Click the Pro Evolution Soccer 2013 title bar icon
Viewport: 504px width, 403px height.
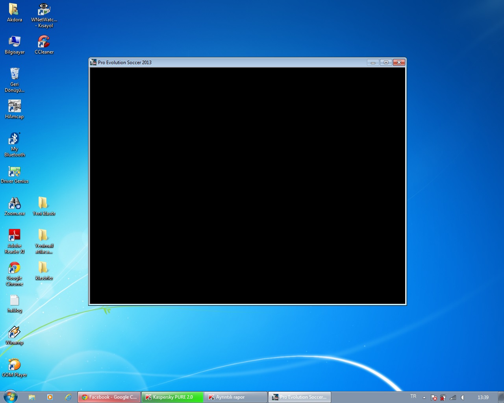[93, 62]
